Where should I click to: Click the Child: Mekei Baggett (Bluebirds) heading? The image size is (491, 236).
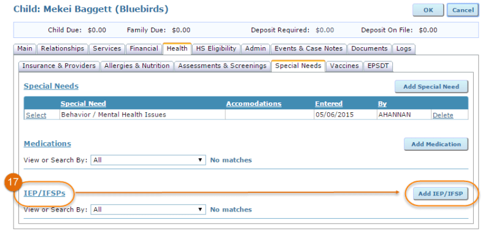coord(91,9)
